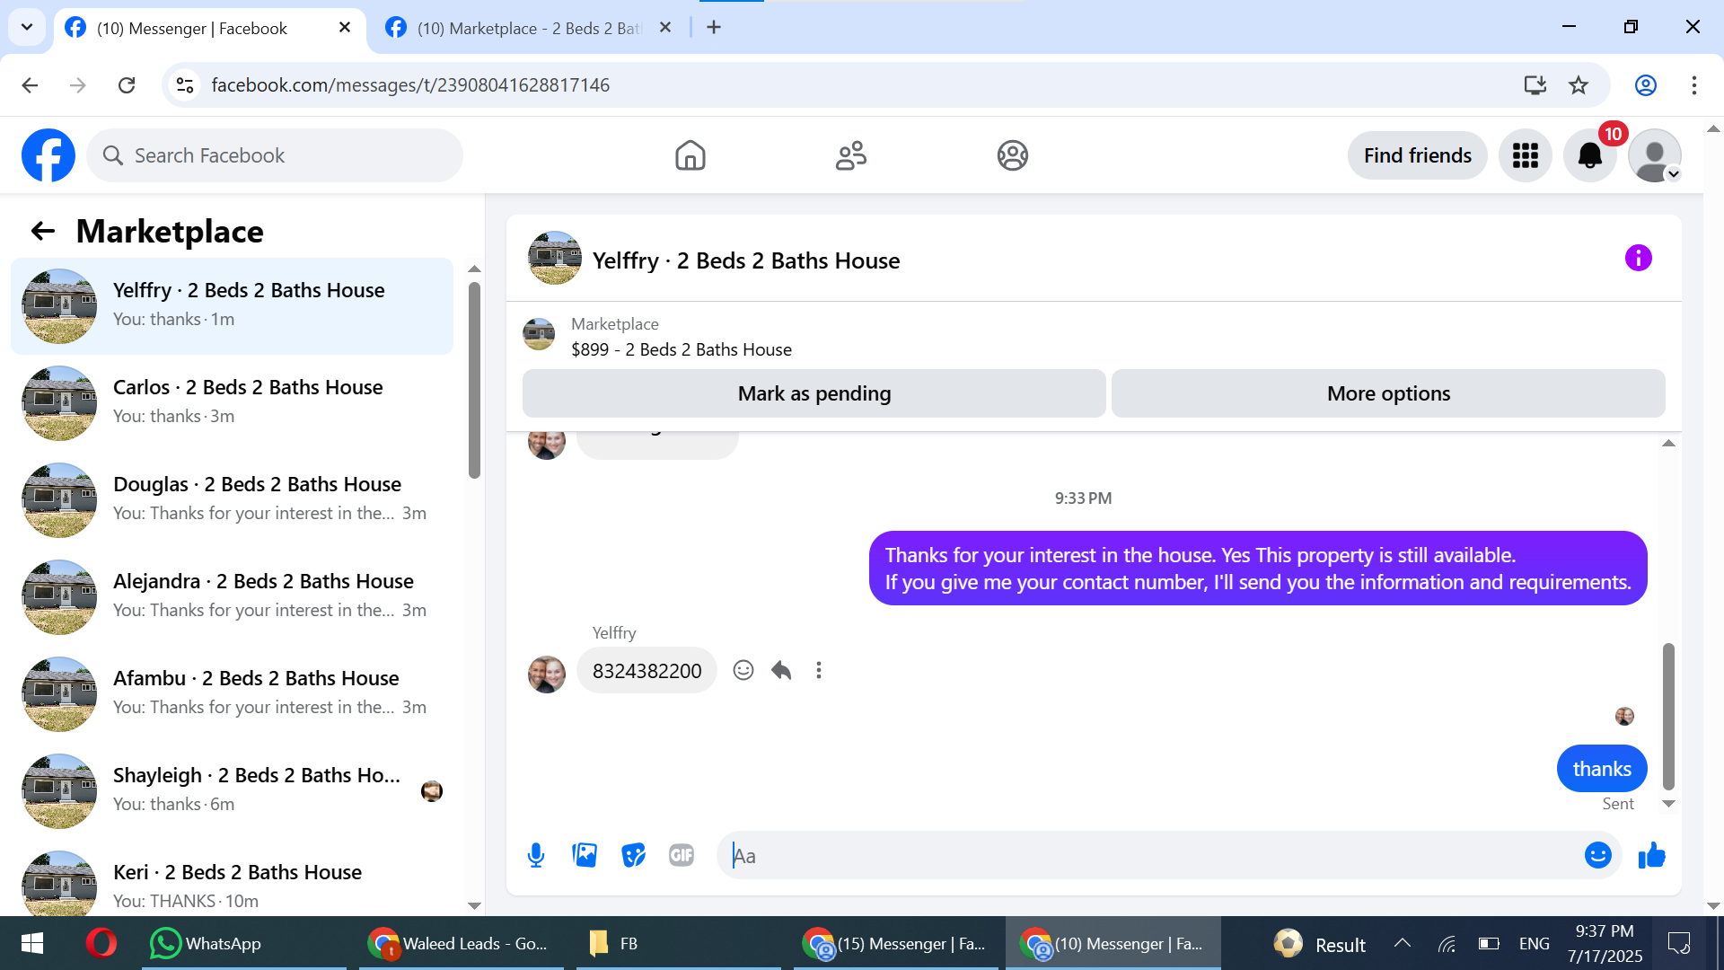Open the GIF picker

pos(682,855)
